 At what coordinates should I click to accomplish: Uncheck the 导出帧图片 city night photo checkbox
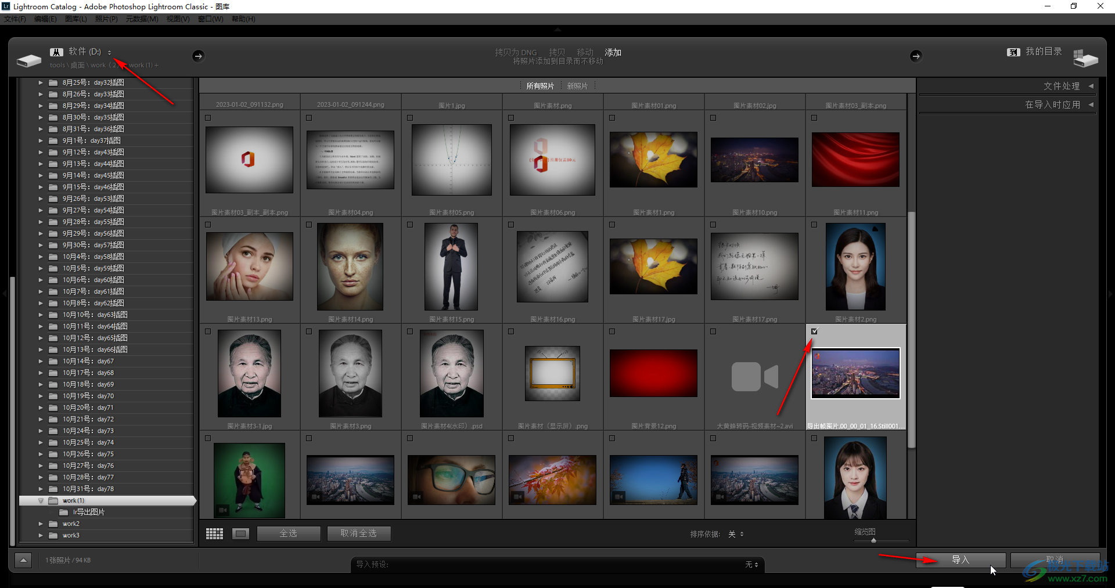[814, 331]
